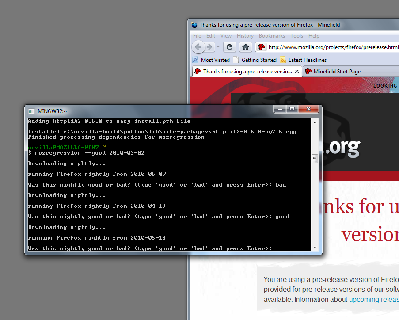This screenshot has height=320, width=399.
Task: Click the Getting Started page icon
Action: pos(236,60)
